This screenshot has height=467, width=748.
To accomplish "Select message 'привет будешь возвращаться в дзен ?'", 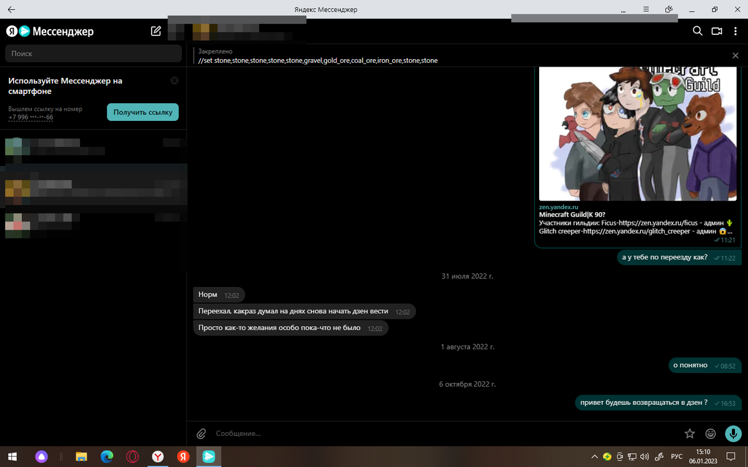I will [x=658, y=403].
